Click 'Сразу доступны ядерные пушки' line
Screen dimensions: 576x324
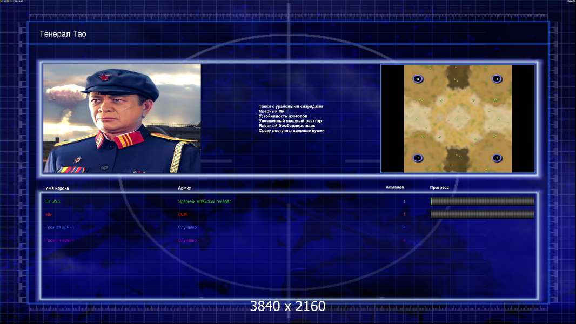[x=291, y=130]
